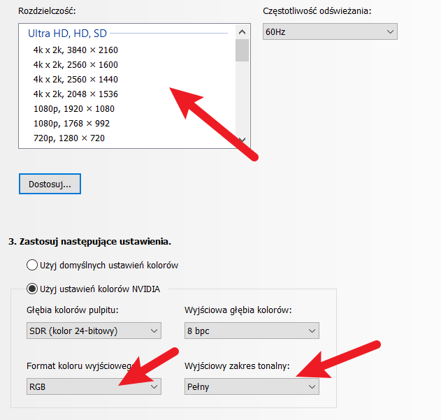
Task: Pick the 2560 × 1440 resolution
Action: coord(75,79)
